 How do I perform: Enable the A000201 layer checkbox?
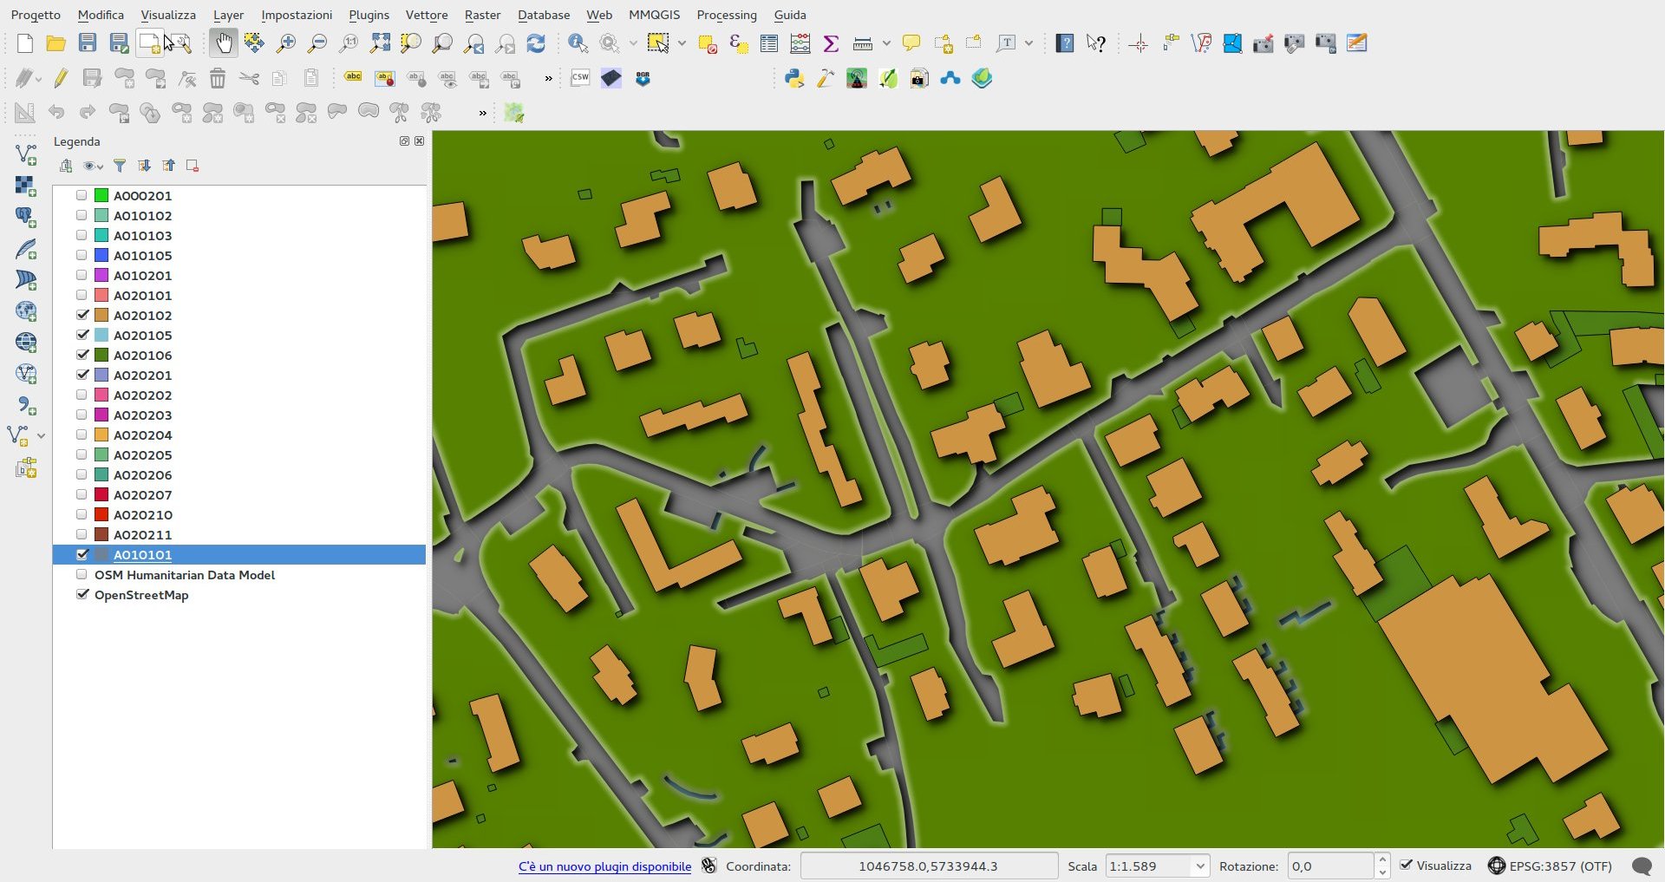82,195
